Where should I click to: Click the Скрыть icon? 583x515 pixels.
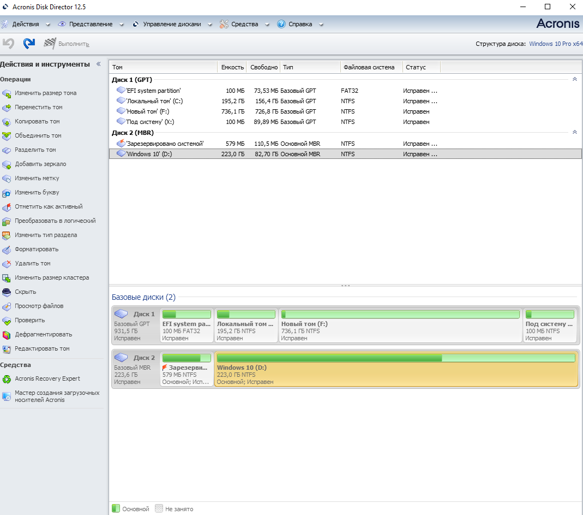click(x=7, y=292)
